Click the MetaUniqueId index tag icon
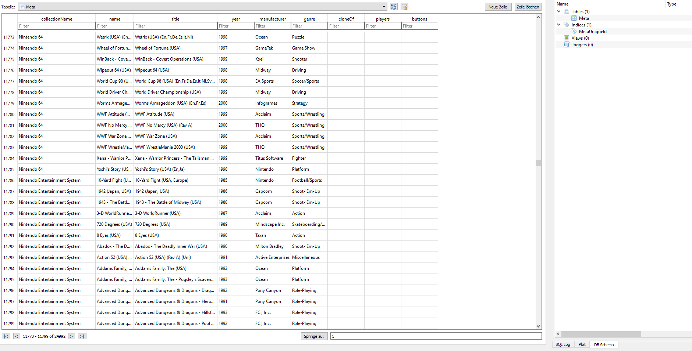 [x=574, y=31]
